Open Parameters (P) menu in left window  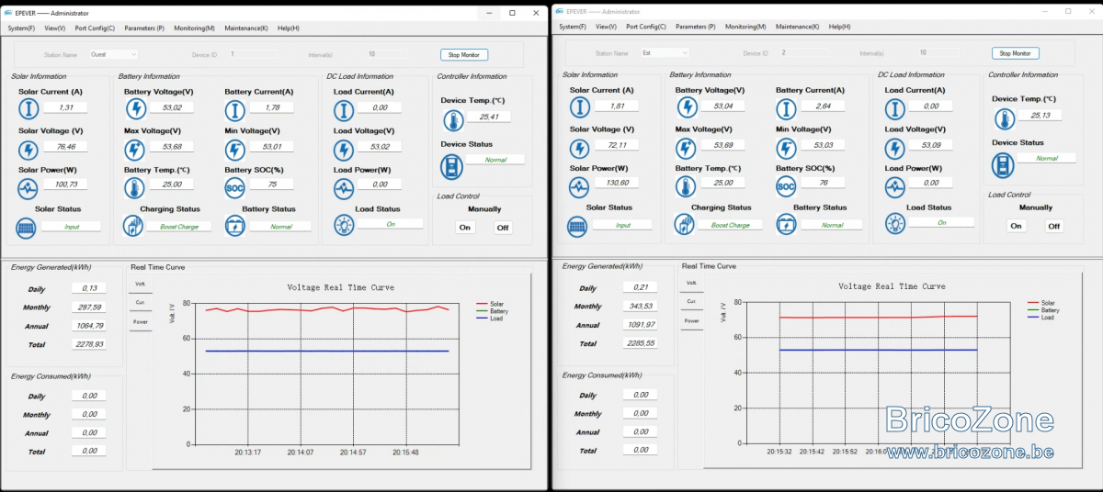coord(144,28)
